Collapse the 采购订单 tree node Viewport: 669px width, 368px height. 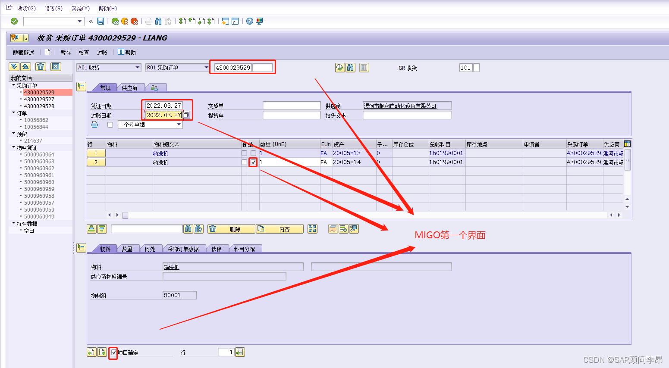click(13, 85)
